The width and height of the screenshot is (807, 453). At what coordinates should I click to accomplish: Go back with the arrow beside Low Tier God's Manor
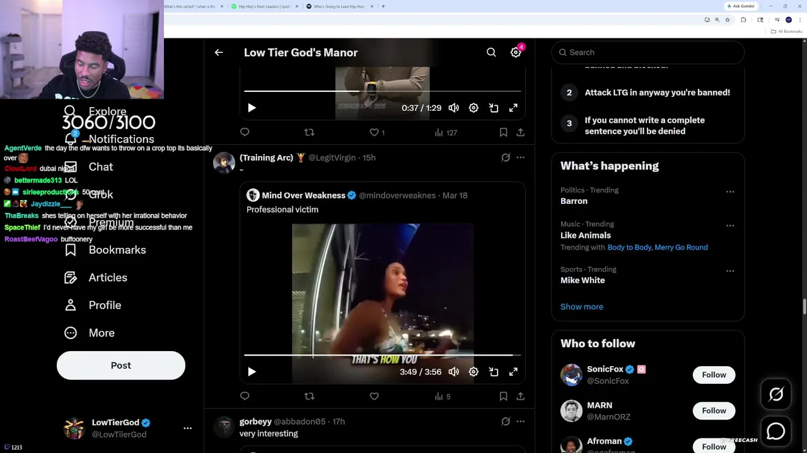point(219,52)
